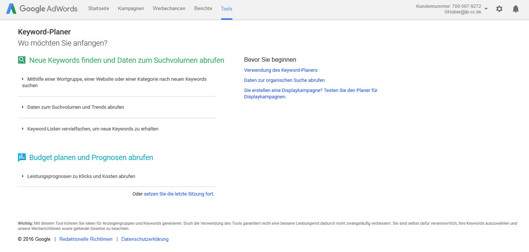This screenshot has width=529, height=252.
Task: Click the Keyword-Planer page title
Action: tap(44, 32)
